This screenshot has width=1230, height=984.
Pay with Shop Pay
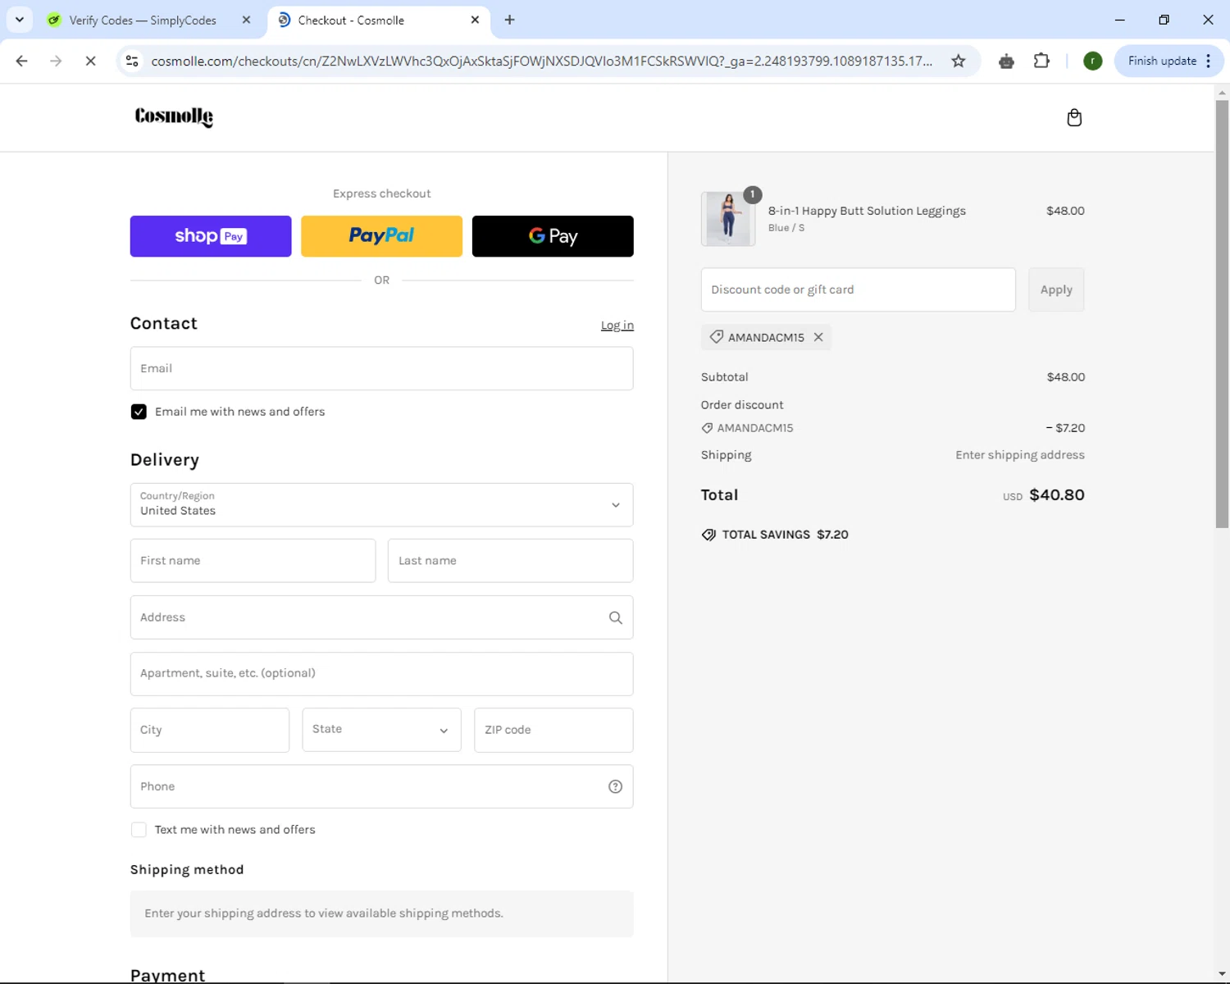point(211,236)
